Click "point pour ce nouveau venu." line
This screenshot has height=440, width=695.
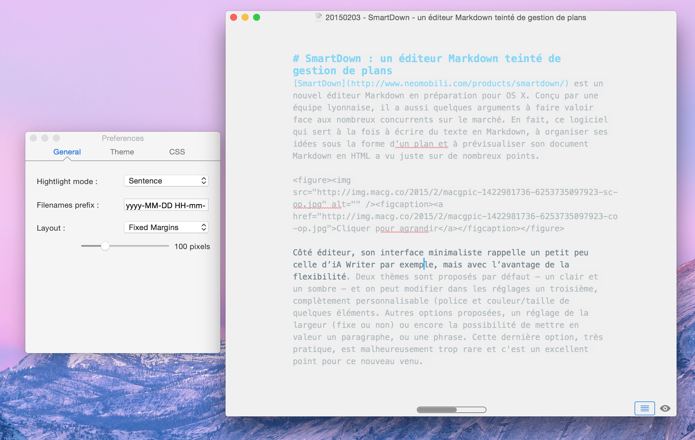[358, 361]
